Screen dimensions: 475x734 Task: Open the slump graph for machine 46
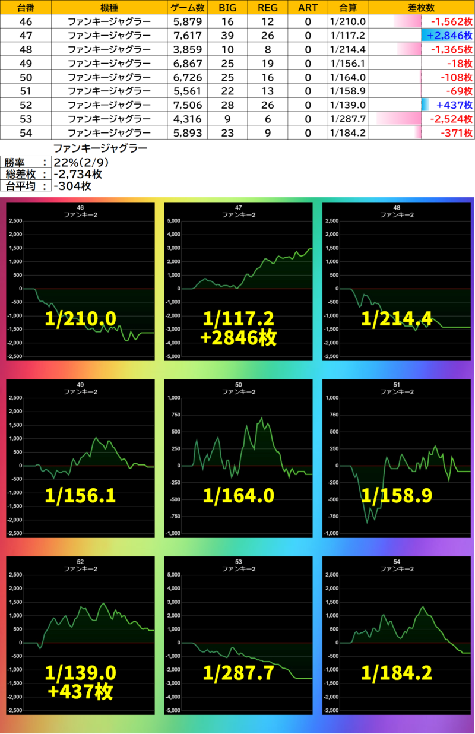point(81,281)
